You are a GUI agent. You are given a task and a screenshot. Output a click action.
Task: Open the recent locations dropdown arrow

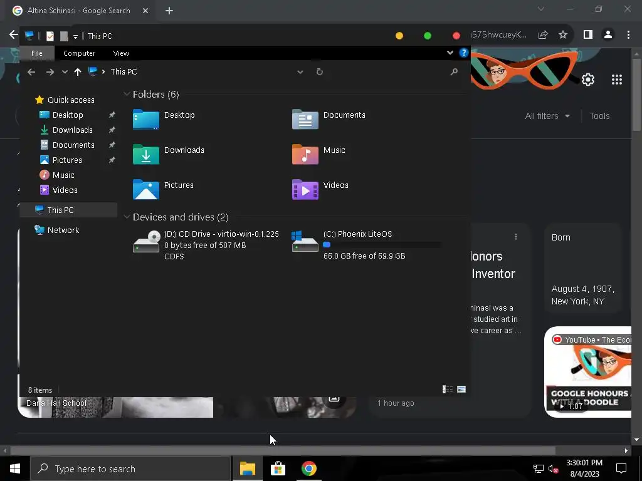[65, 72]
